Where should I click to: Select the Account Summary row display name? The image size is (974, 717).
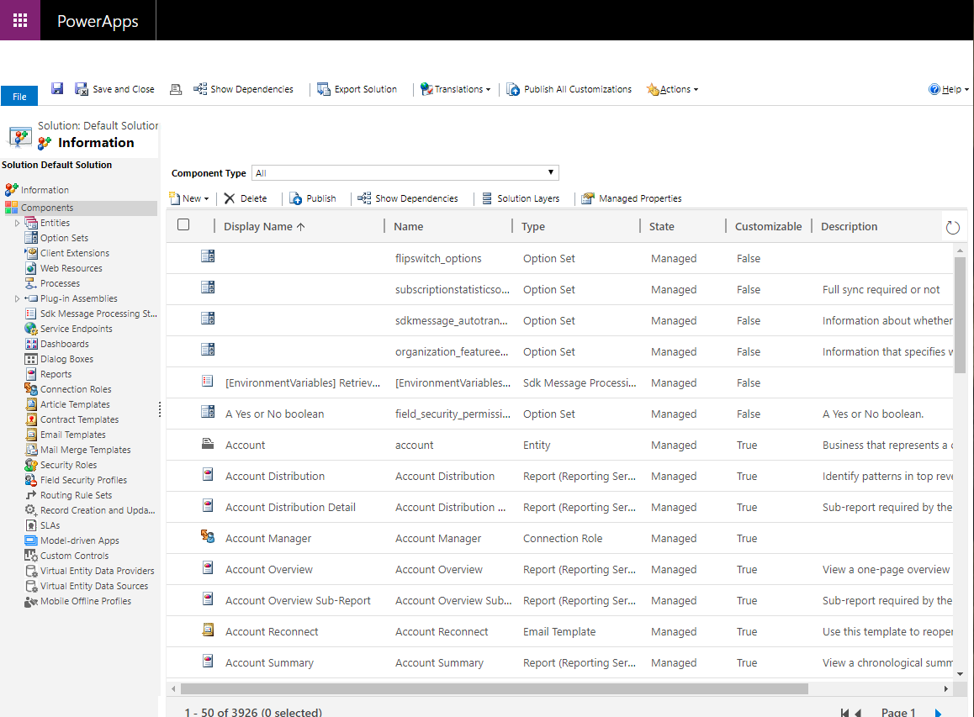tap(270, 662)
